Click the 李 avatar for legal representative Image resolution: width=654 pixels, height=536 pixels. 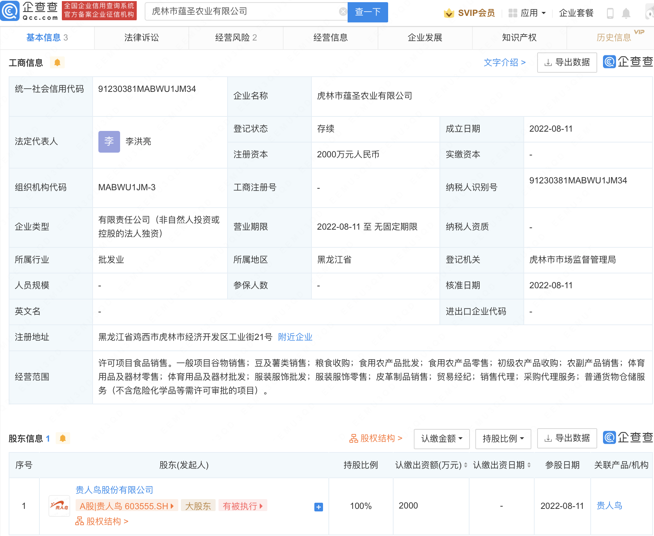click(x=109, y=141)
